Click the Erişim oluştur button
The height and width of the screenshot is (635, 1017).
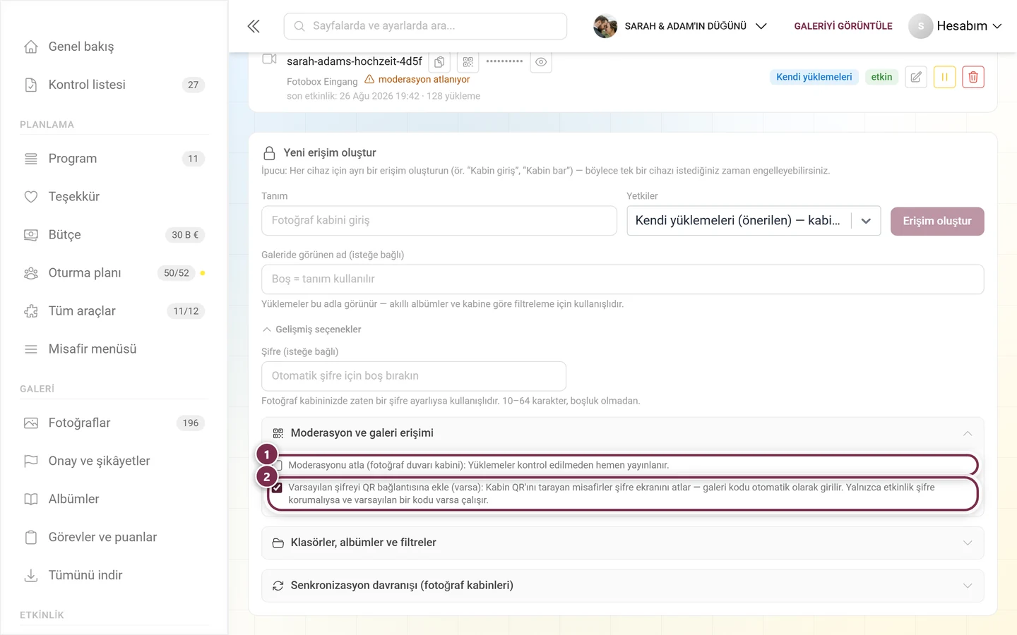tap(937, 221)
